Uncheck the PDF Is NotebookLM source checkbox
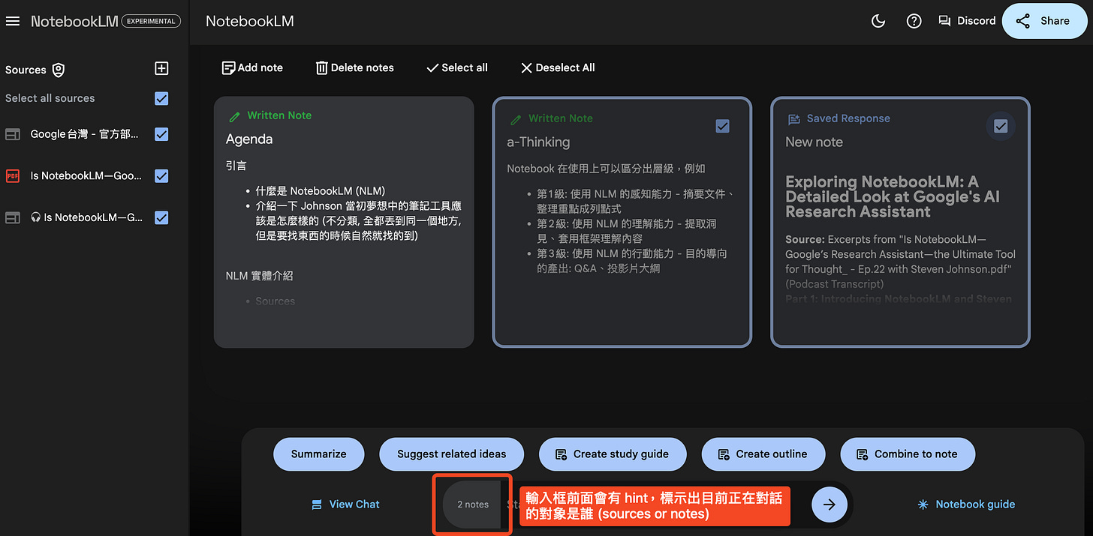1093x536 pixels. 161,176
